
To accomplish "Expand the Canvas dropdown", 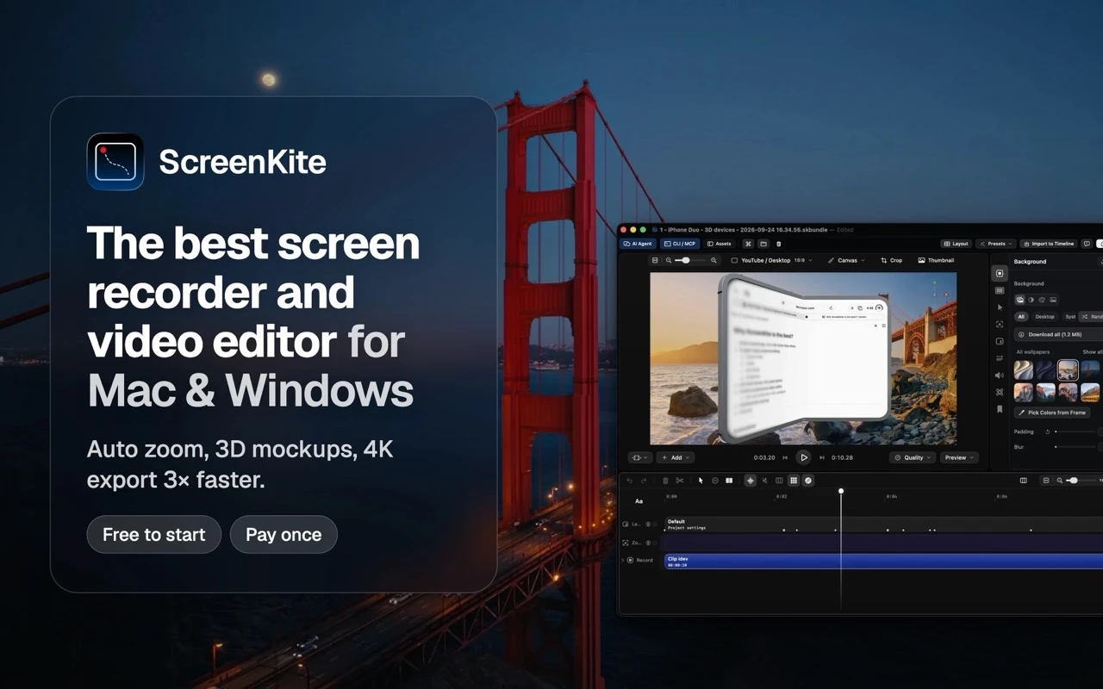I will (846, 260).
